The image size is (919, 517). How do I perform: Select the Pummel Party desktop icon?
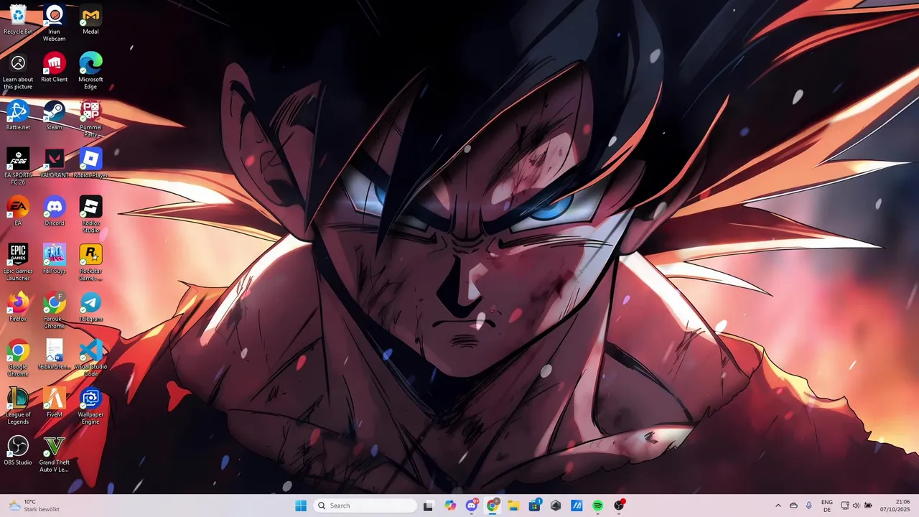(90, 119)
